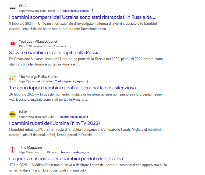Open 'Salvare i bambini ucraini rapiti' video
Viewport: 205px width, 175px height.
54,53
